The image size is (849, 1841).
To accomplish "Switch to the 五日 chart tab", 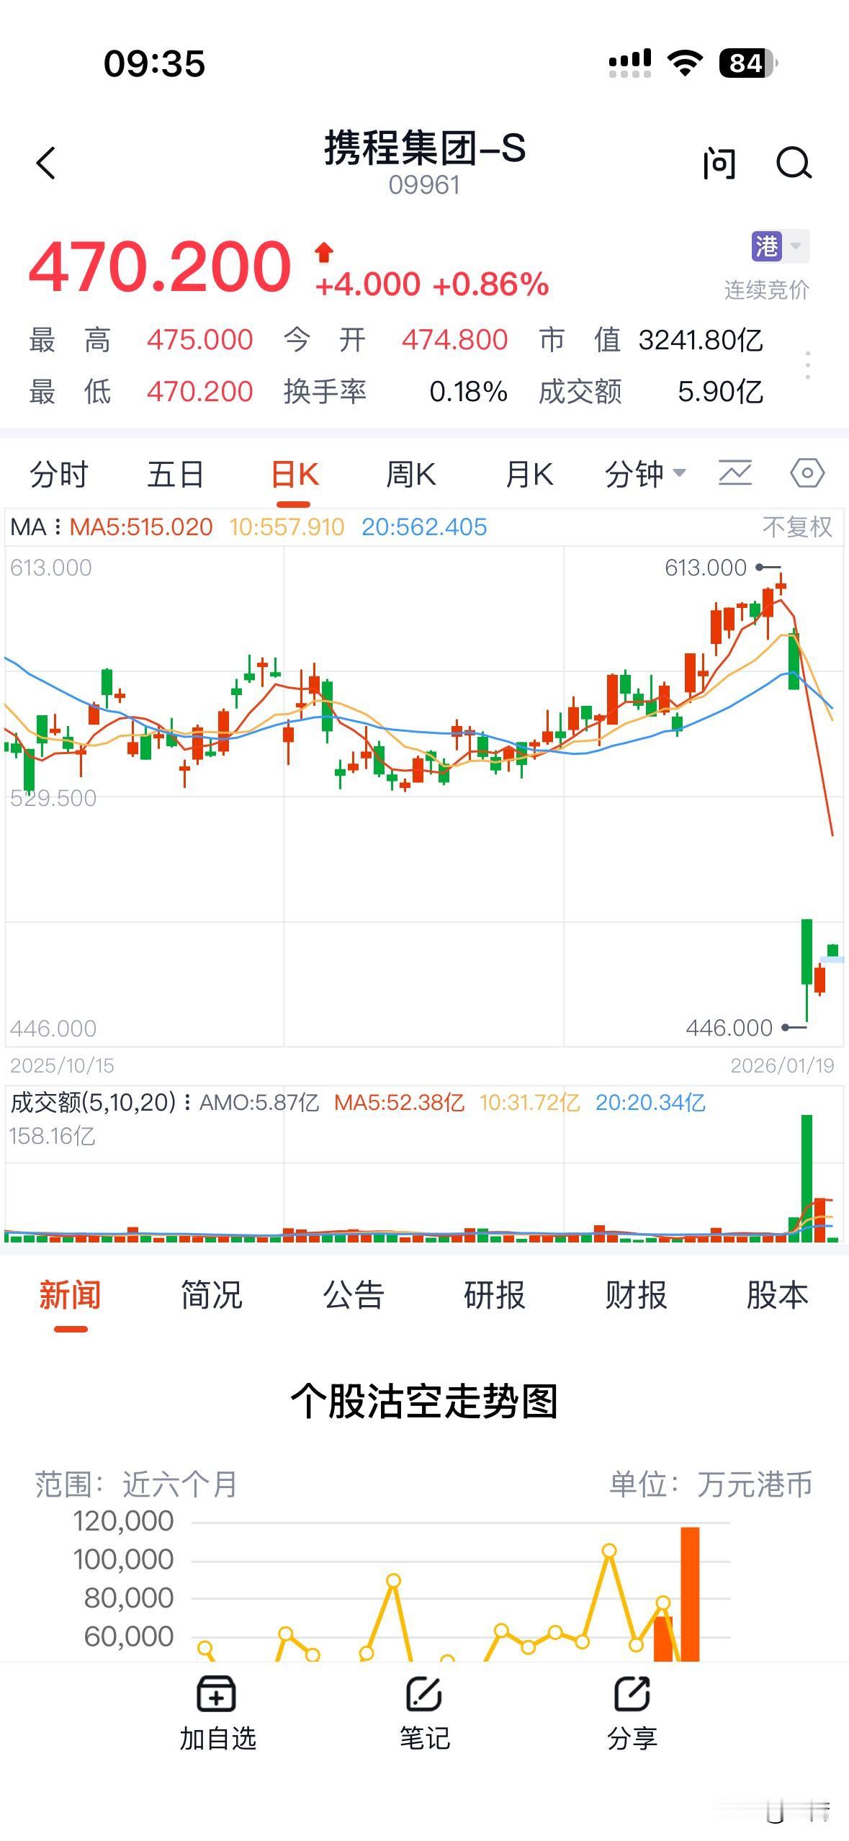I will click(x=176, y=475).
